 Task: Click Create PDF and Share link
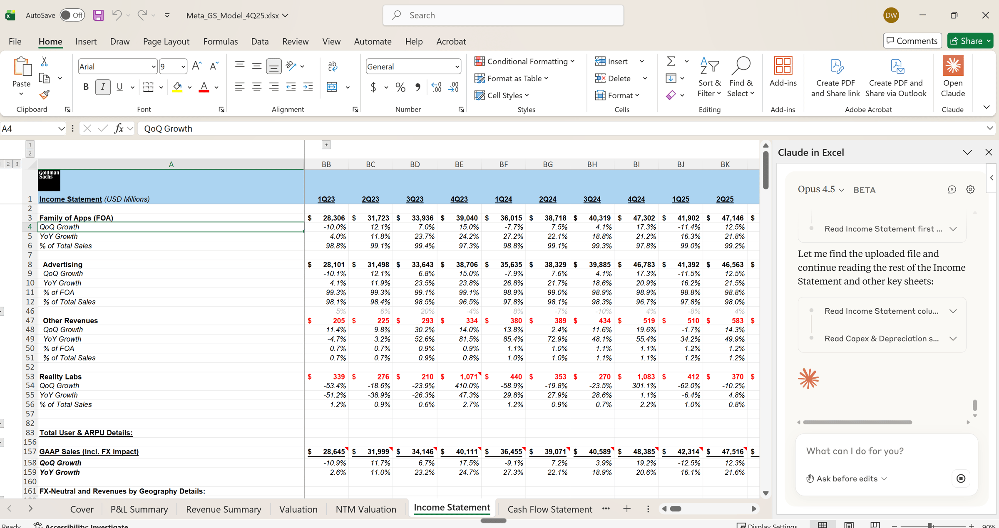pos(835,77)
